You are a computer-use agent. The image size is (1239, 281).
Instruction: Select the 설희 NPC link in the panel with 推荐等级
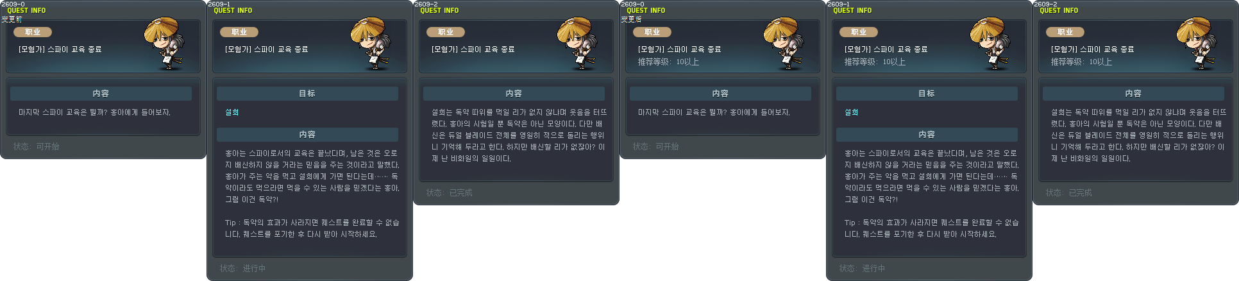coord(851,112)
